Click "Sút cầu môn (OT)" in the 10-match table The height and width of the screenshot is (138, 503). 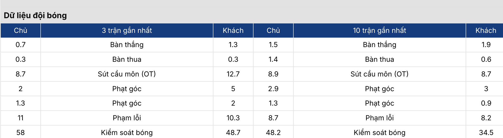(379, 74)
